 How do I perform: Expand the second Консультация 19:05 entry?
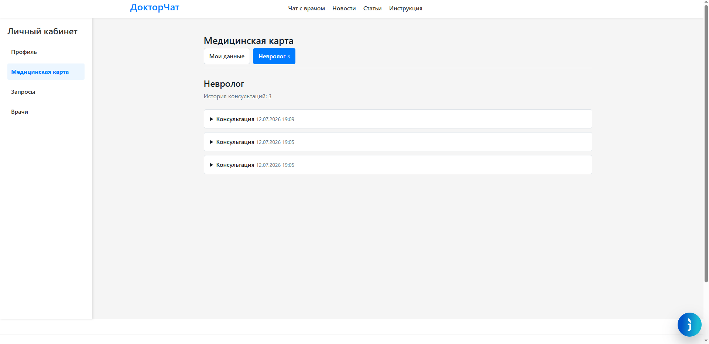click(398, 142)
